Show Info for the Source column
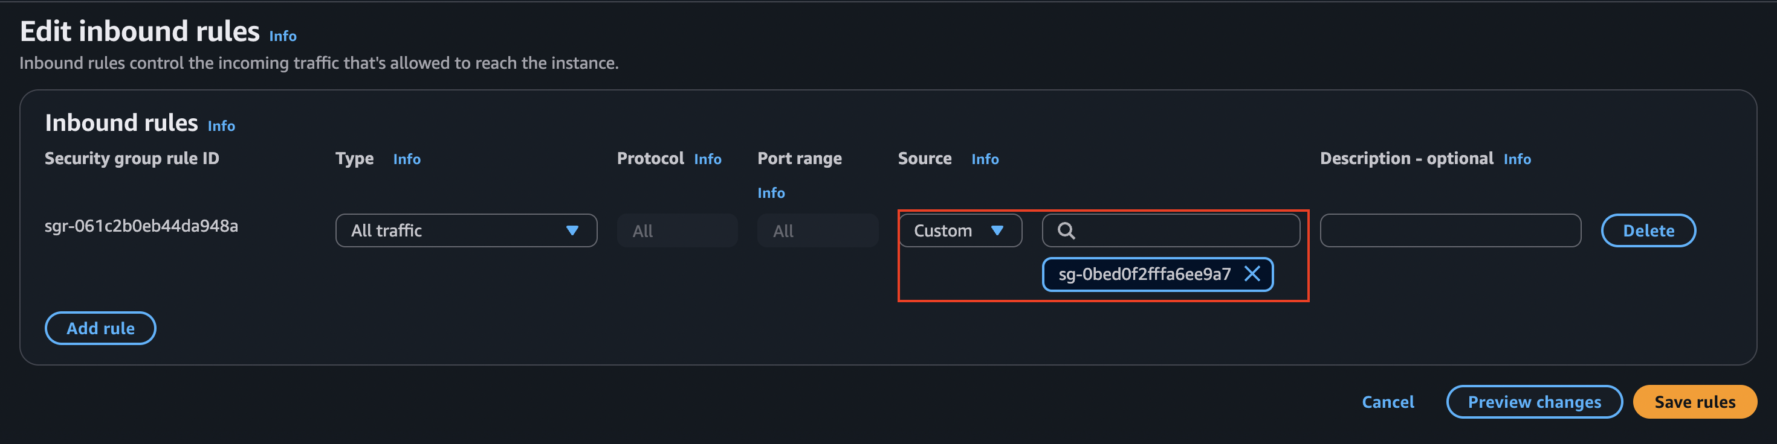This screenshot has height=444, width=1777. 985,160
